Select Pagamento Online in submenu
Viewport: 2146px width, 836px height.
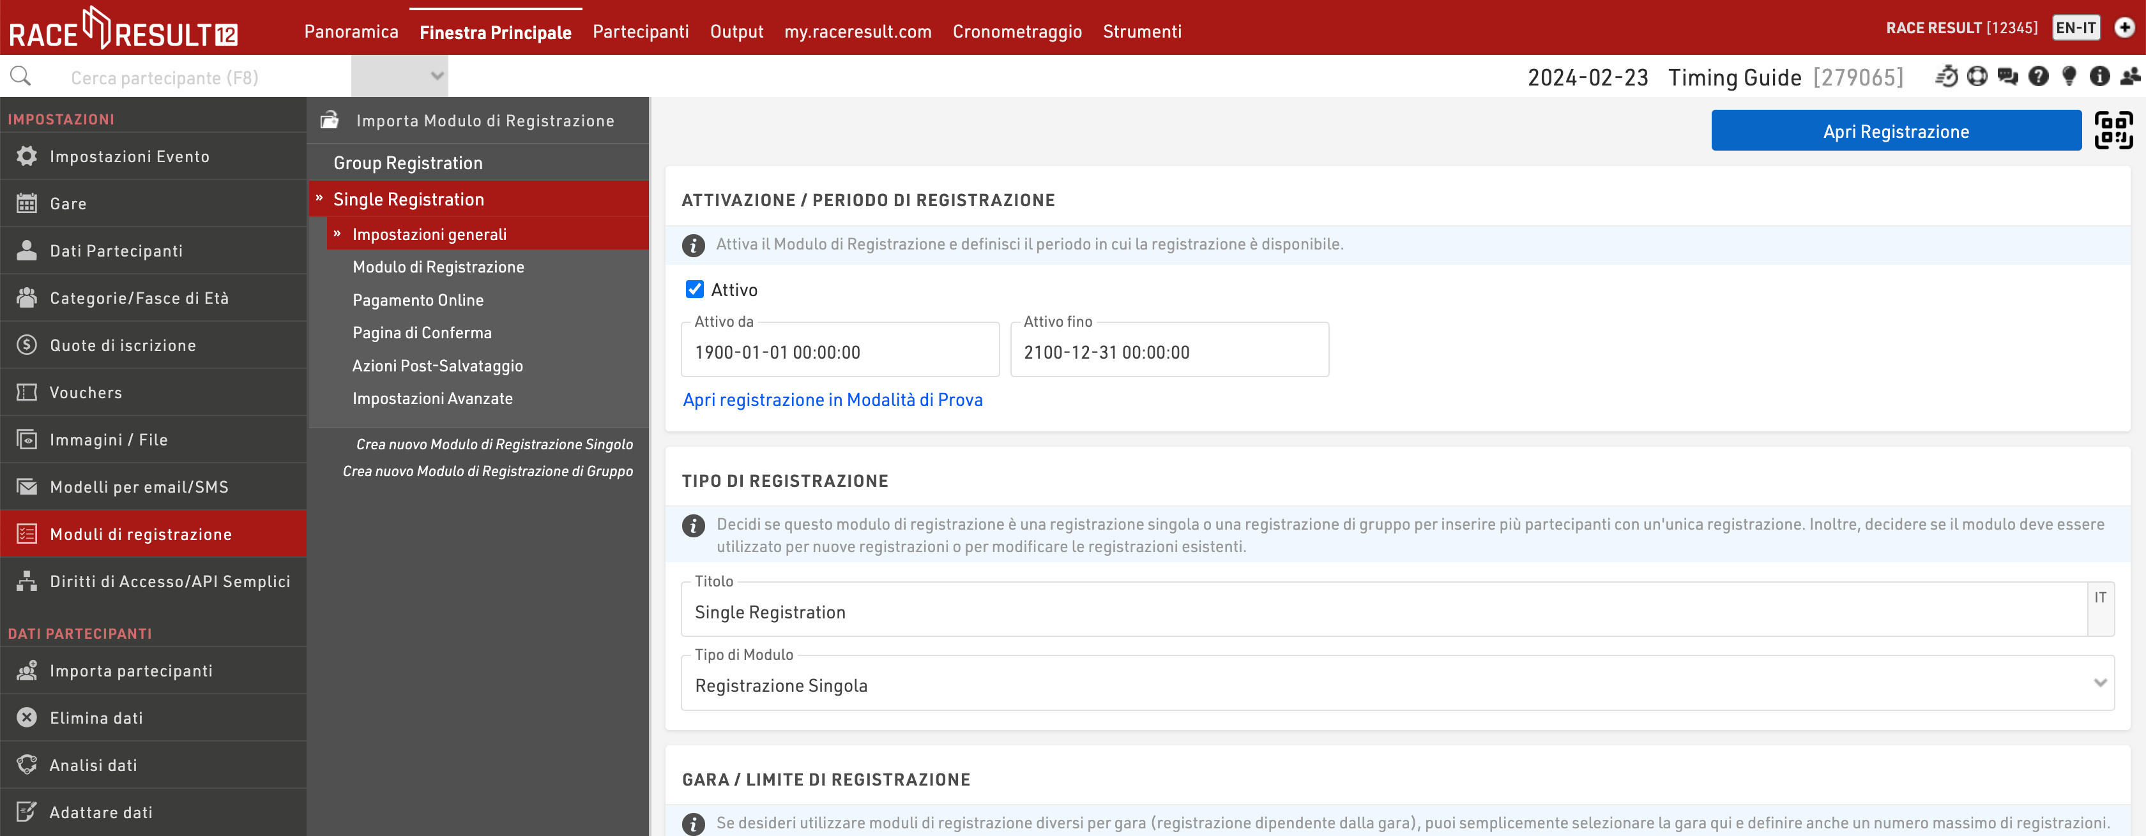(x=417, y=300)
